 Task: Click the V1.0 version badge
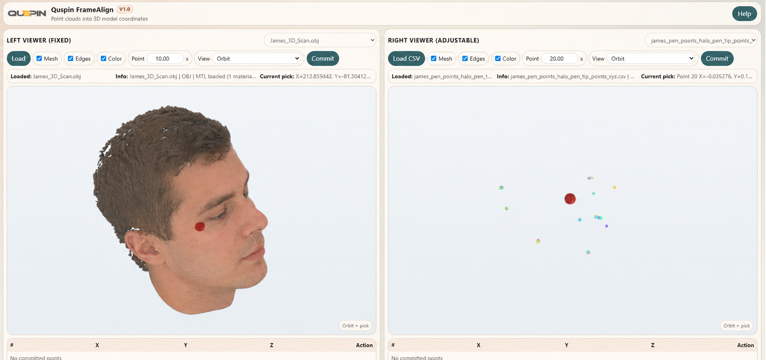[x=125, y=9]
